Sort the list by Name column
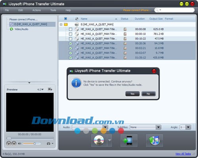 click(84, 19)
